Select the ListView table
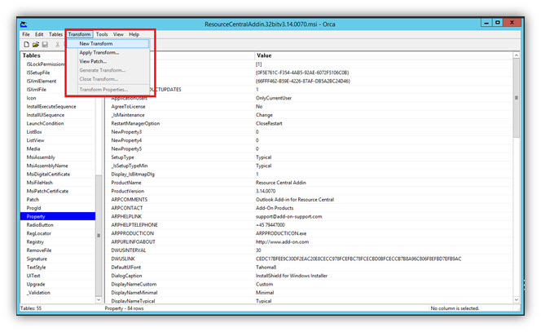 coord(35,140)
